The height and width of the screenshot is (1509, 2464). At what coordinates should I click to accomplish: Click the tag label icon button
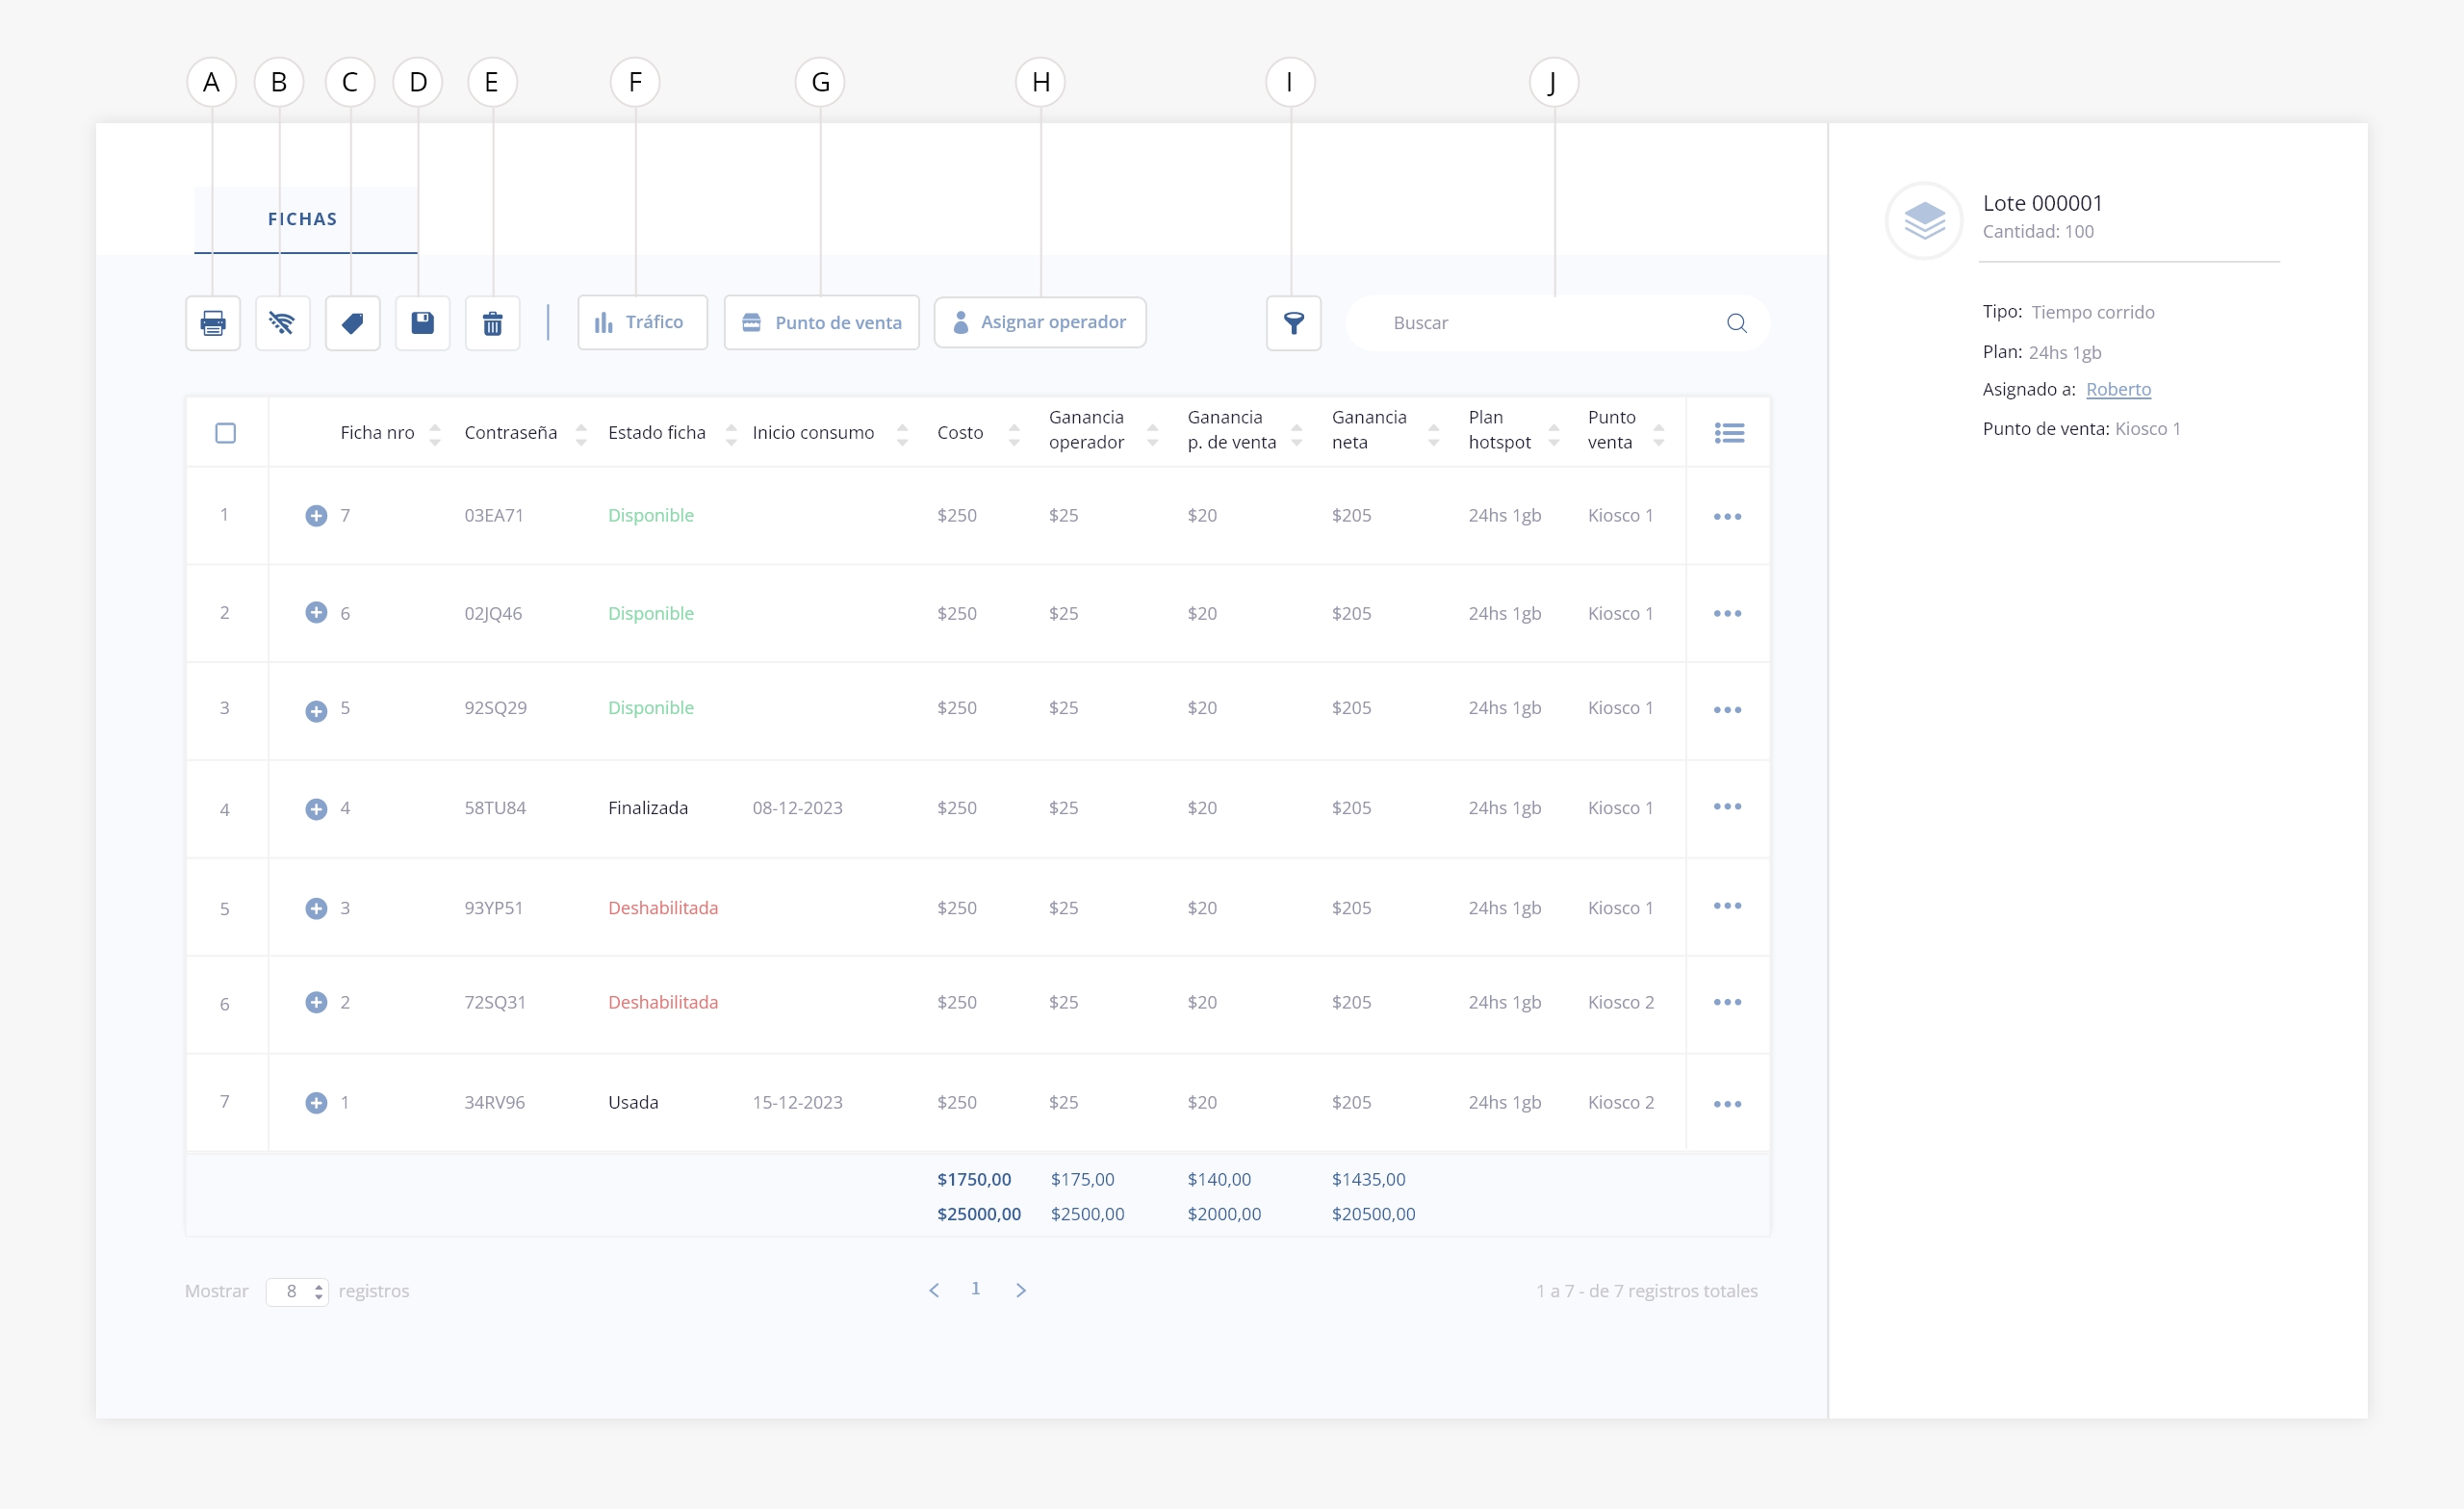tap(352, 323)
